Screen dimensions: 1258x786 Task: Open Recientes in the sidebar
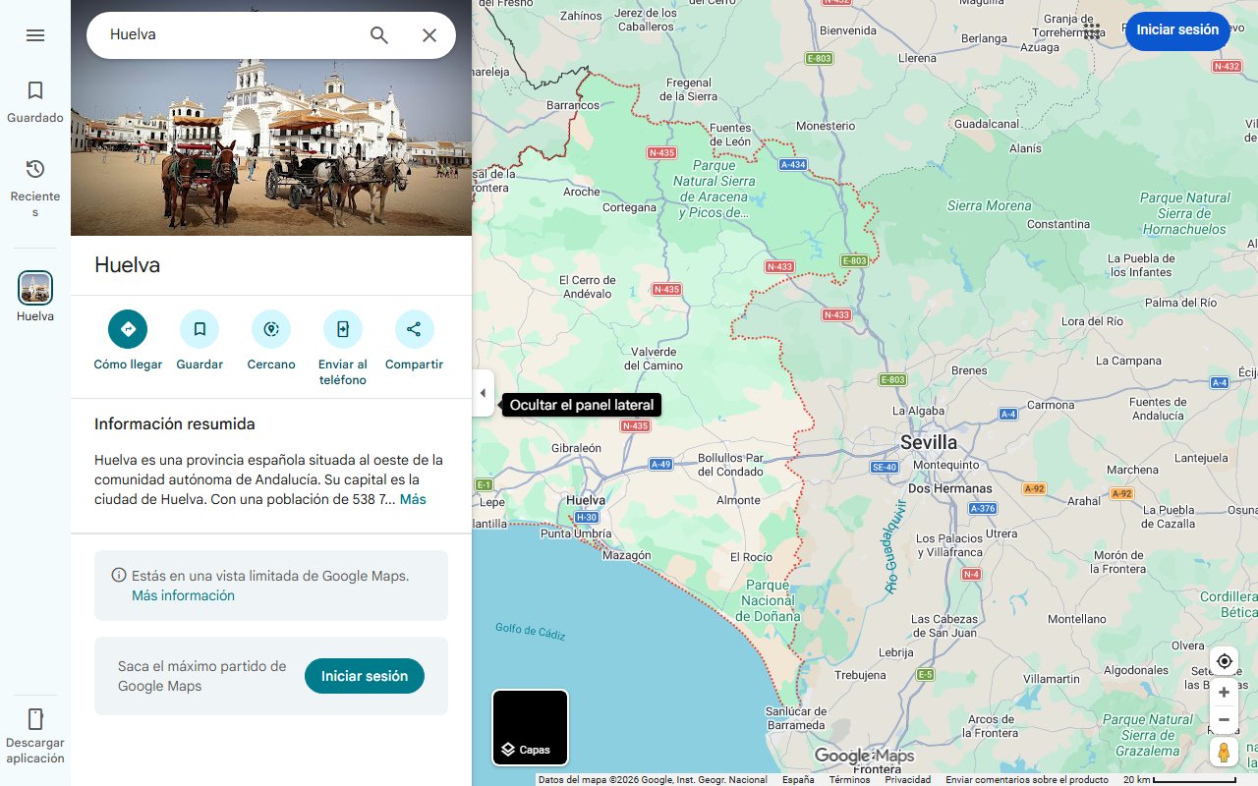click(x=35, y=178)
